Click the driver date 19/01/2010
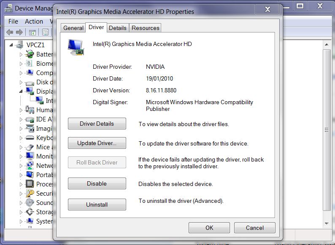The image size is (335, 245). 159,78
